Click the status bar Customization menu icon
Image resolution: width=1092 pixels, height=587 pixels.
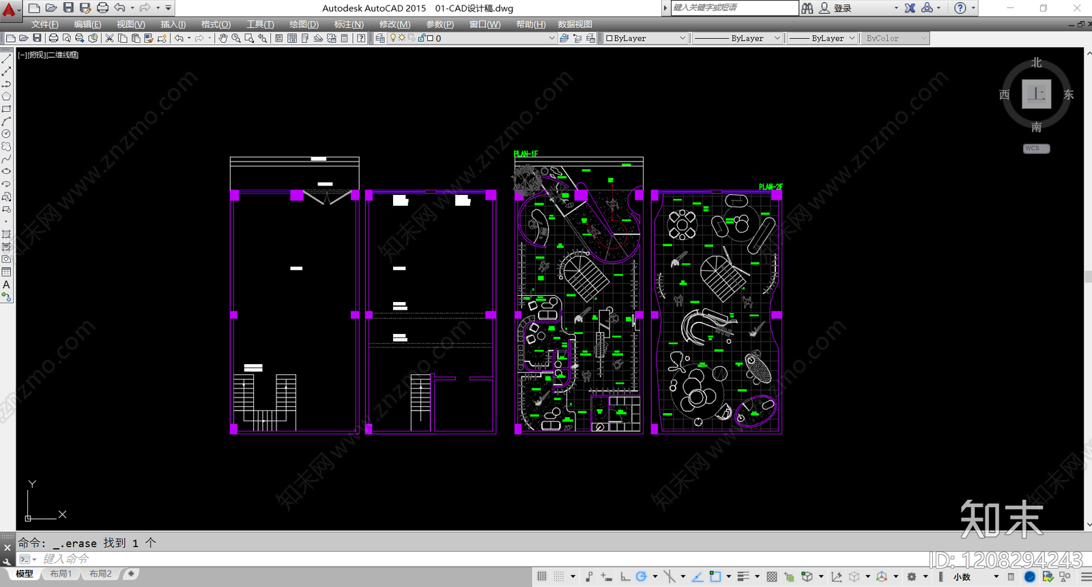[1086, 577]
